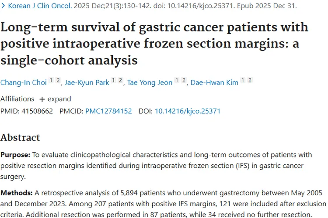This screenshot has height=218, width=328.
Task: Click author name Dae-Hwan Kim
Action: 214,83
